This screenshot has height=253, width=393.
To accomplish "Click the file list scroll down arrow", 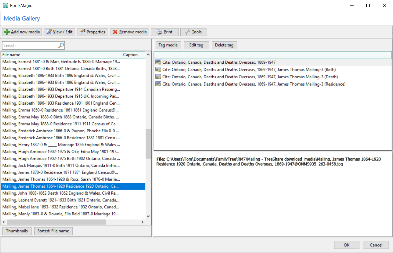I will 148,216.
